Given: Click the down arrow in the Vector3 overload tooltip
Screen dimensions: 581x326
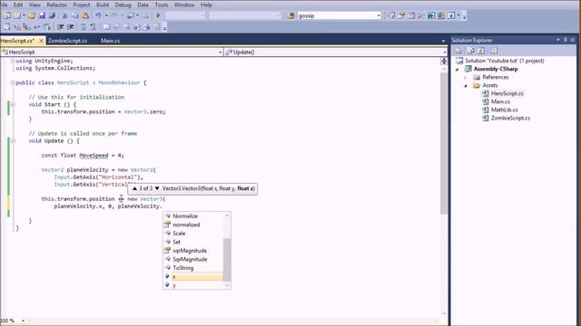Looking at the screenshot, I should coord(157,188).
